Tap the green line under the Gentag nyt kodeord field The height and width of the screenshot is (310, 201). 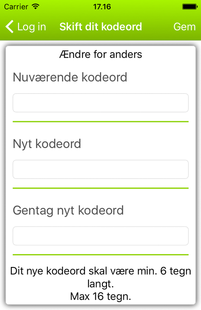(x=100, y=255)
